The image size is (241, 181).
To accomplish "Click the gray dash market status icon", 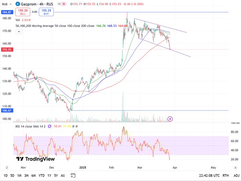I will tap(59, 4).
